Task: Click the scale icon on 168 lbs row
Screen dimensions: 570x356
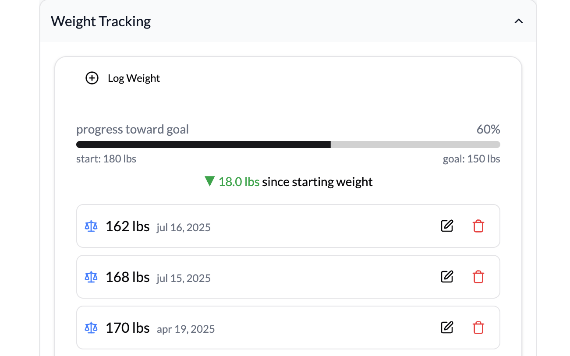Action: pyautogui.click(x=91, y=277)
